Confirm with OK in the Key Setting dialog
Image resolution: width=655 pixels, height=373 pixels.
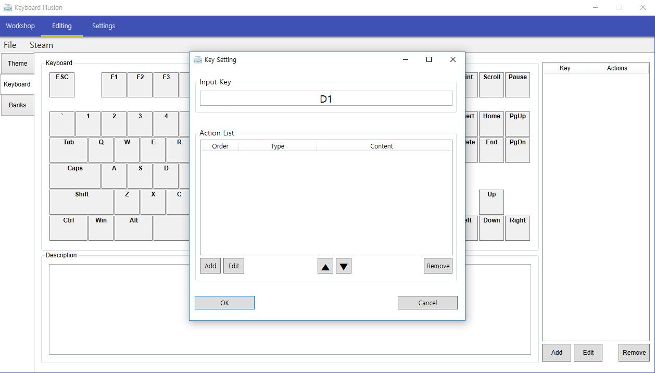(224, 302)
